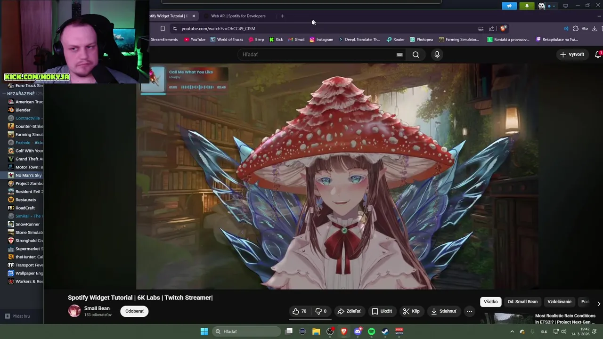The height and width of the screenshot is (339, 603).
Task: Select No Man's Sky in Steam library
Action: (x=25, y=175)
